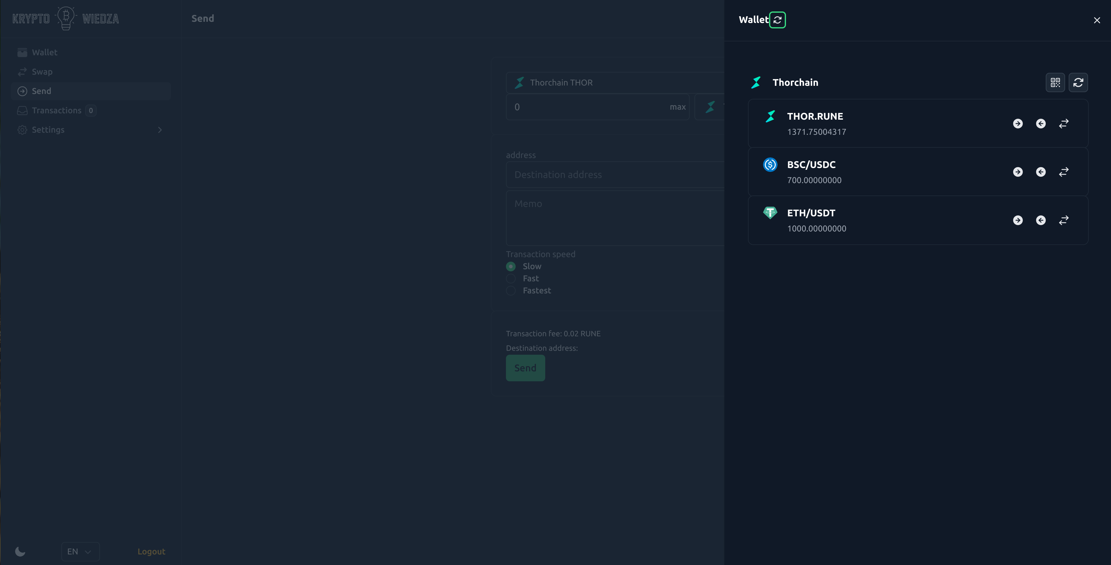Toggle dark mode moon icon
The image size is (1111, 565).
click(20, 551)
